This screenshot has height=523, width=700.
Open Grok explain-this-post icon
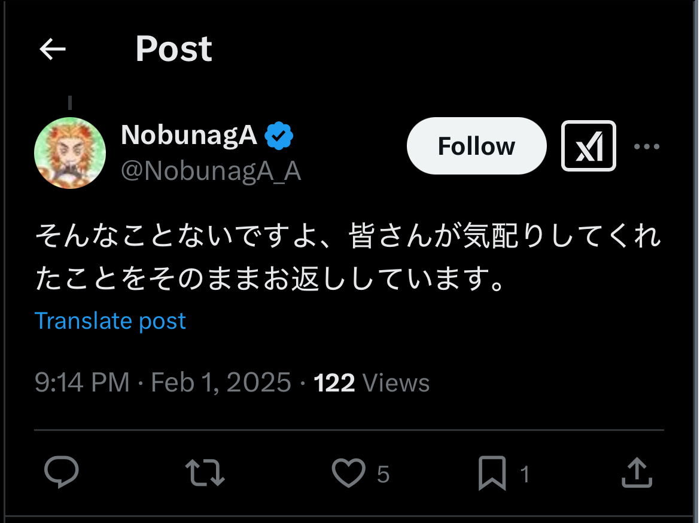[588, 146]
